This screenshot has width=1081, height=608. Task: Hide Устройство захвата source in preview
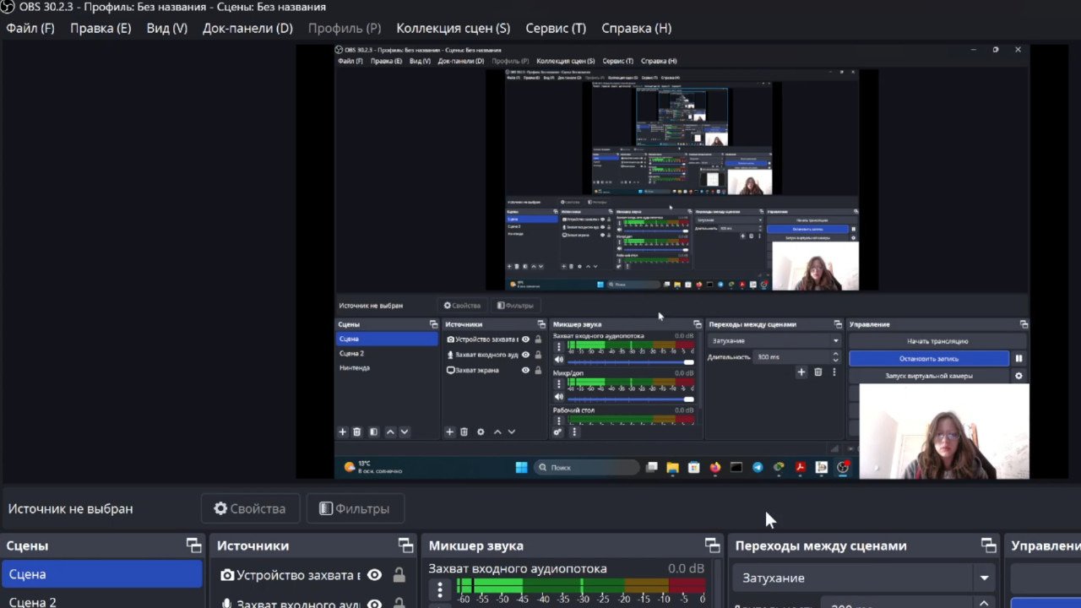(x=525, y=339)
